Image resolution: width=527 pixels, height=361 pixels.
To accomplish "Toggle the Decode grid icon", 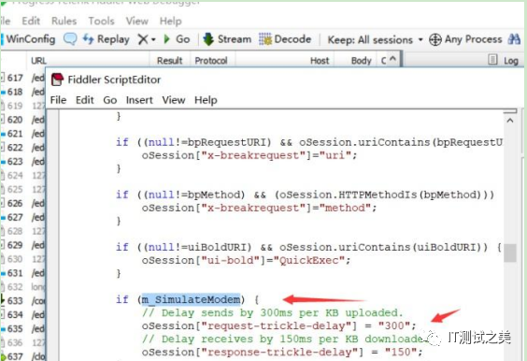I will click(x=265, y=39).
